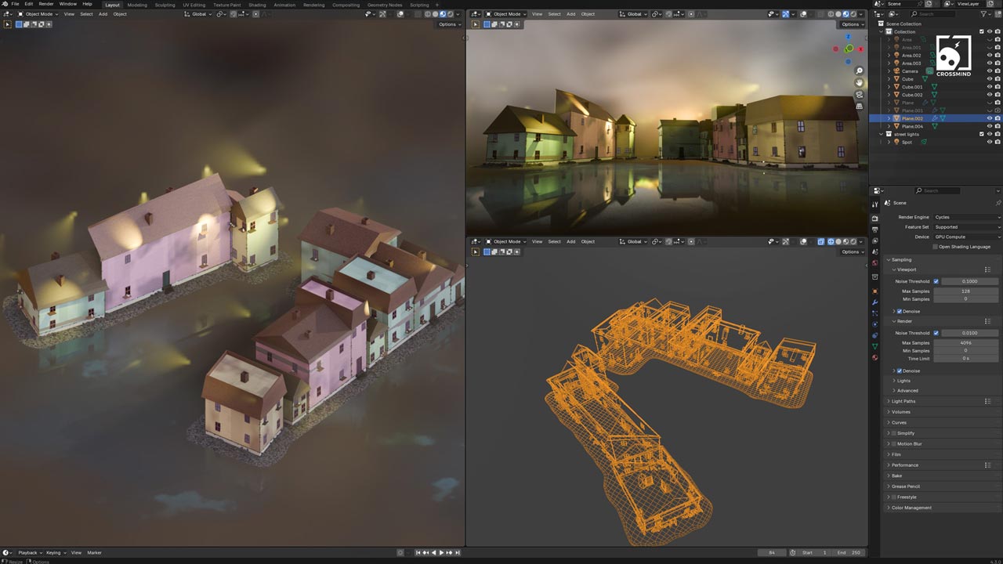Hide Cube.002 using its eye icon
Image resolution: width=1003 pixels, height=564 pixels.
coord(989,95)
